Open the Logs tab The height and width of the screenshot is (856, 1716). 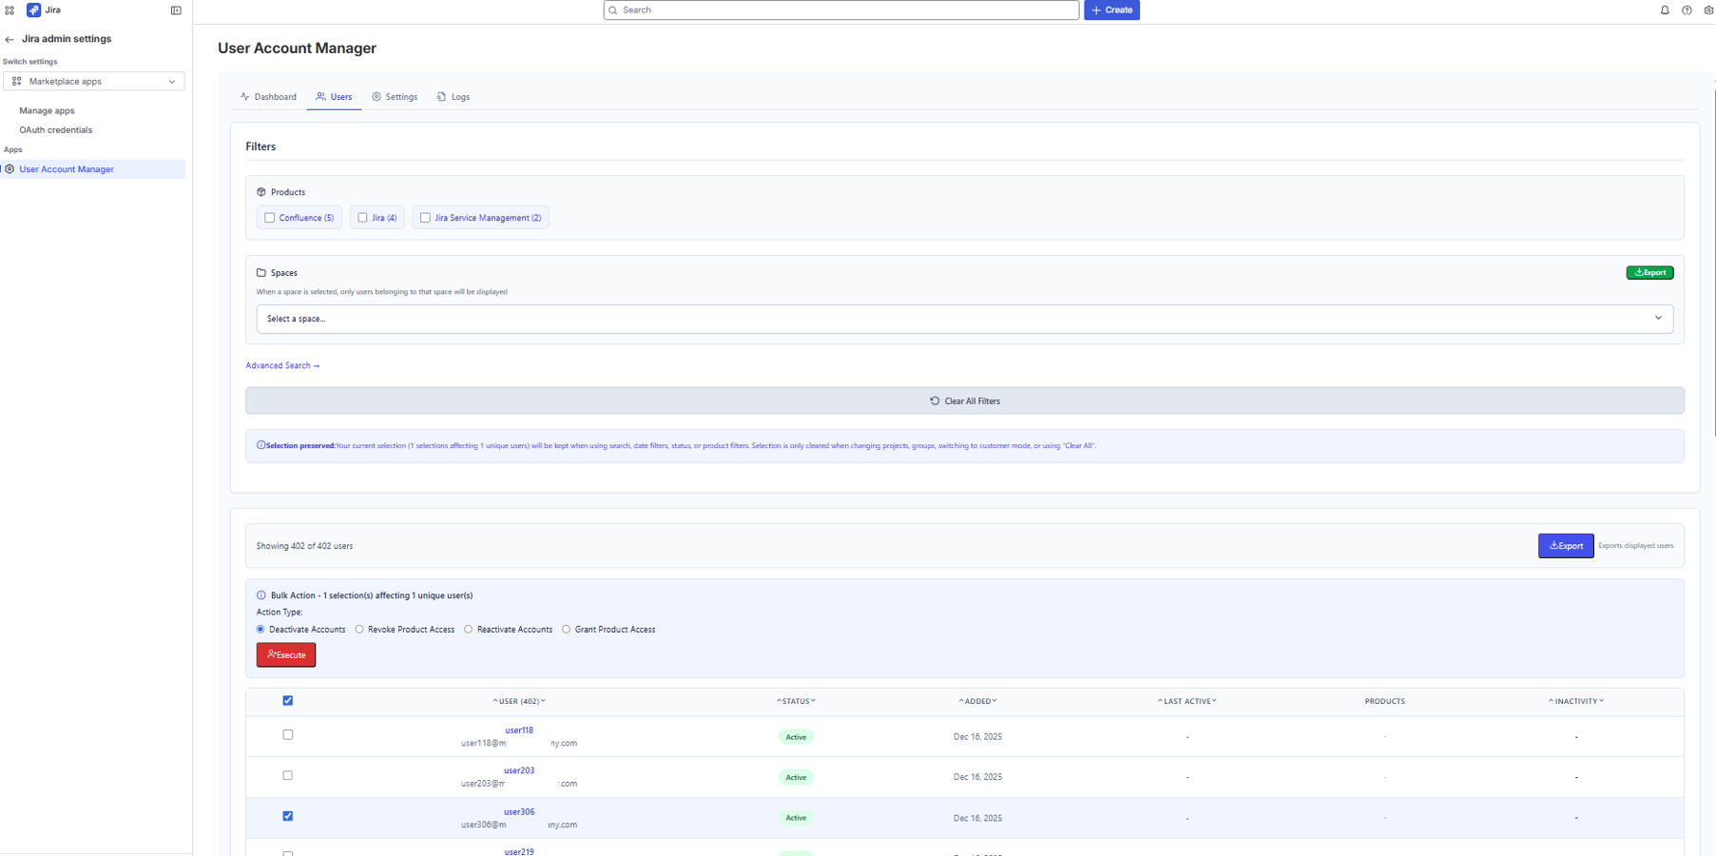[453, 96]
